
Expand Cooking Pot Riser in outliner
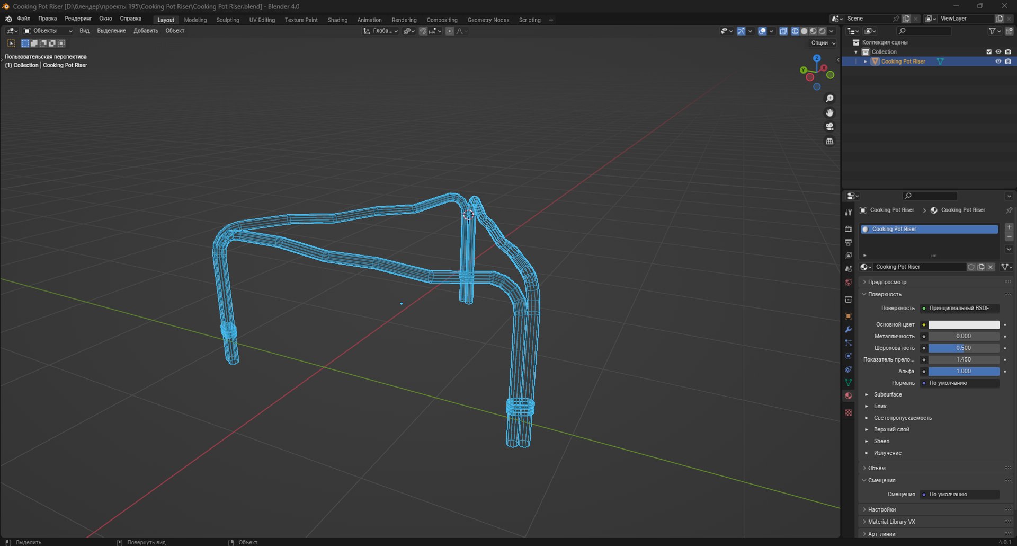pyautogui.click(x=866, y=61)
